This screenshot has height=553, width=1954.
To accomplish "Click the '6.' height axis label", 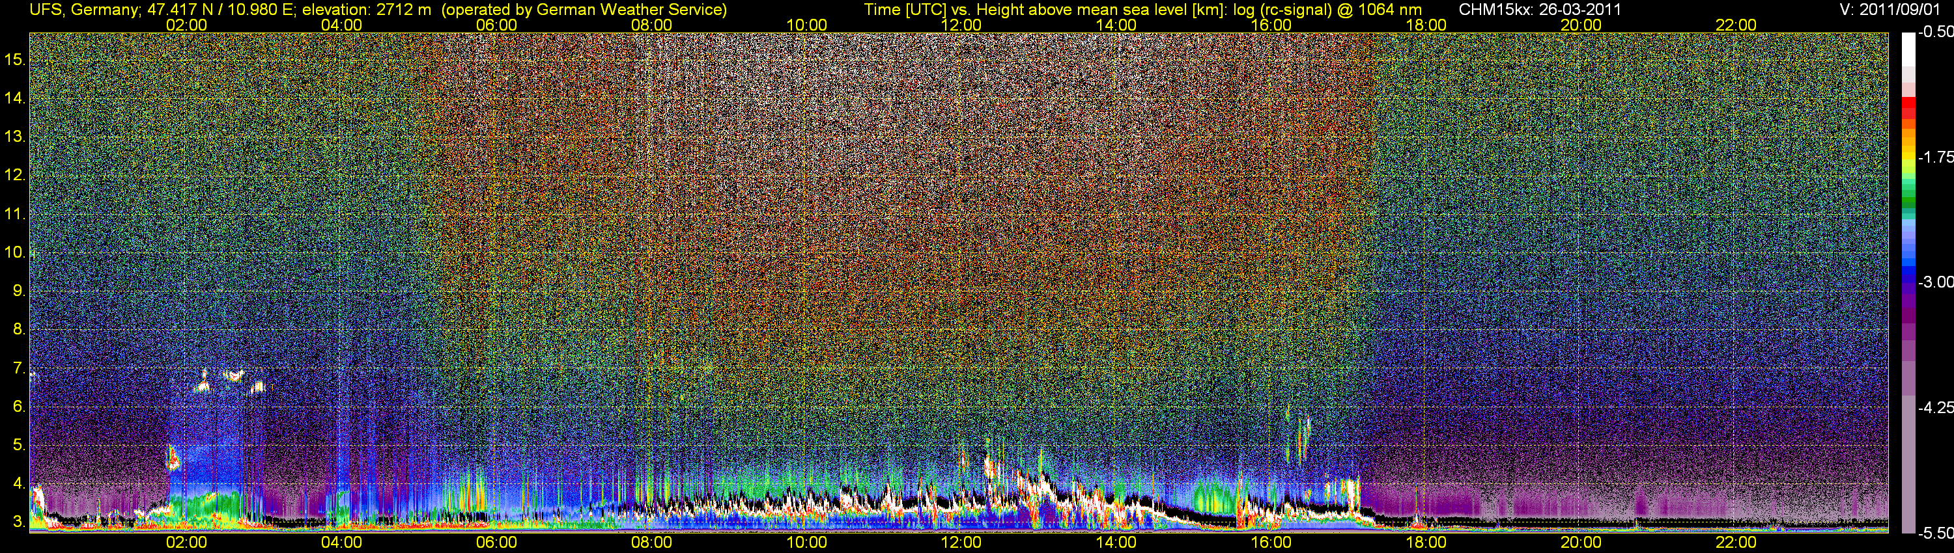I will [x=19, y=407].
